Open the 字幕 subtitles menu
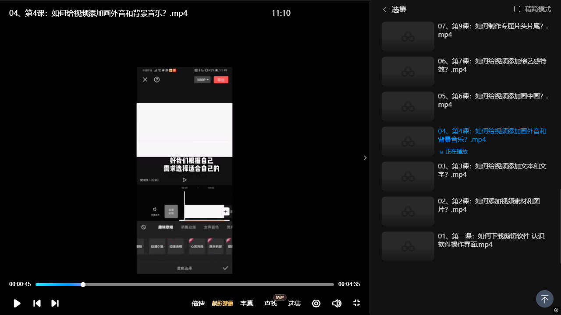 click(247, 303)
